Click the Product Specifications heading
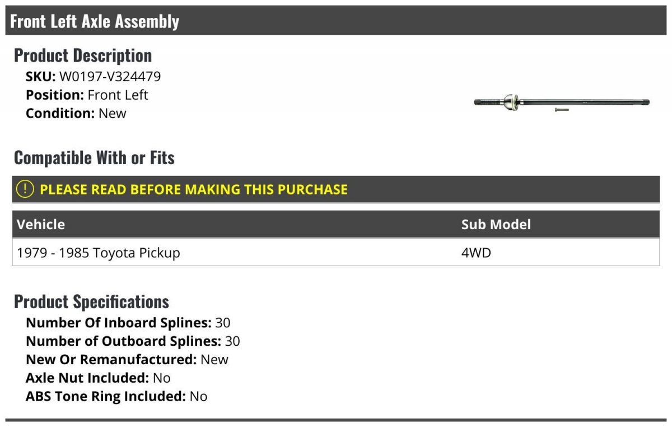 coord(91,301)
